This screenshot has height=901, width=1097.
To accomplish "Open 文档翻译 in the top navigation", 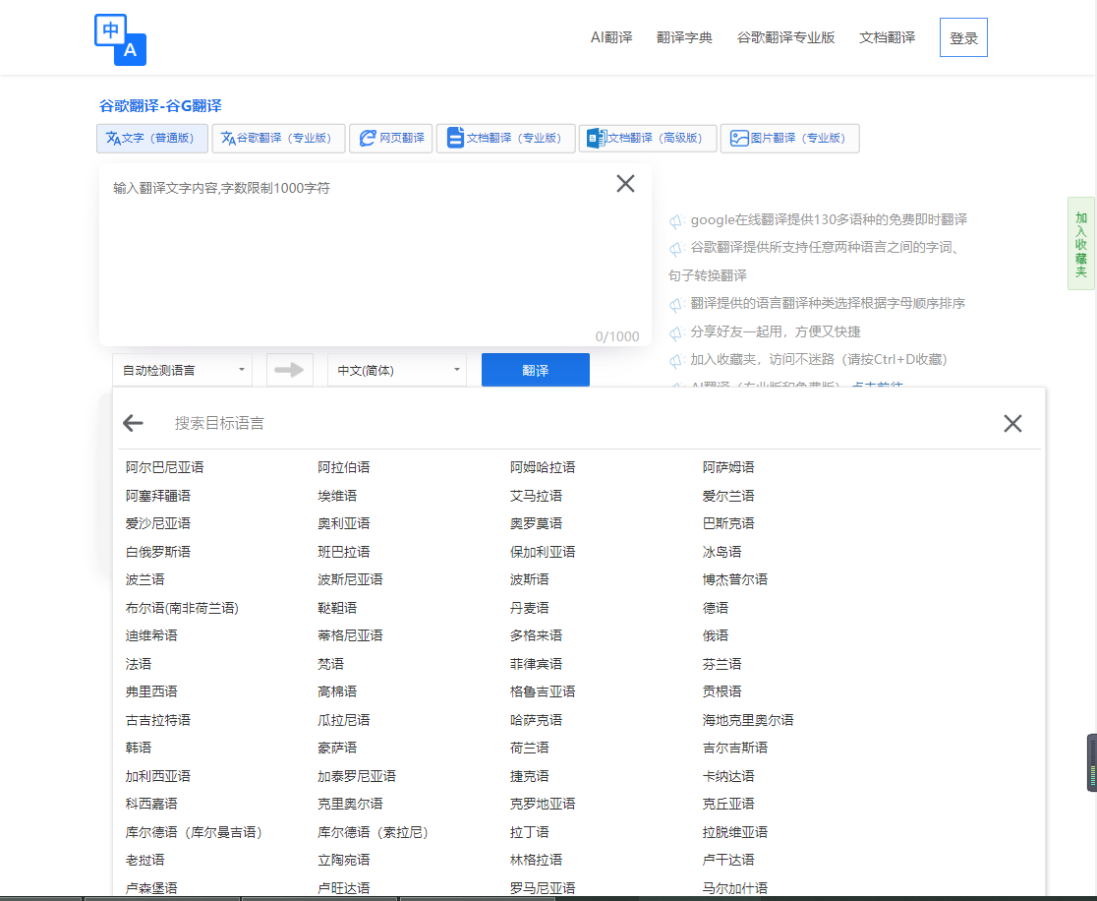I will click(887, 37).
